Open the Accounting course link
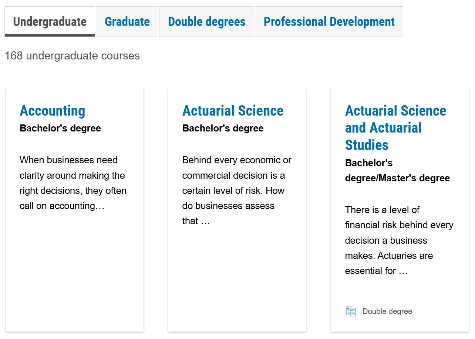 (x=53, y=111)
